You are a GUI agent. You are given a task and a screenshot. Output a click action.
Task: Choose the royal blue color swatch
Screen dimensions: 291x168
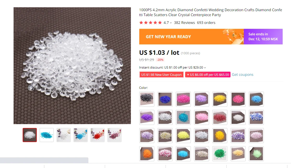click(x=165, y=99)
